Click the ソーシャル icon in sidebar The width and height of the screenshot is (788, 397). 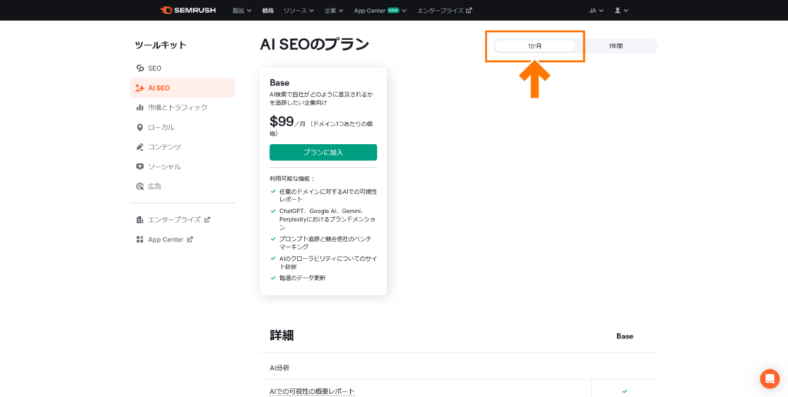click(x=139, y=166)
